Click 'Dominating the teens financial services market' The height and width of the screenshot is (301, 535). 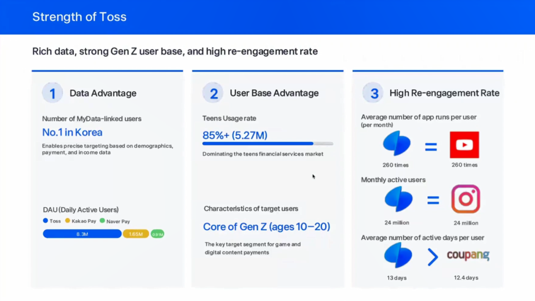[263, 154]
